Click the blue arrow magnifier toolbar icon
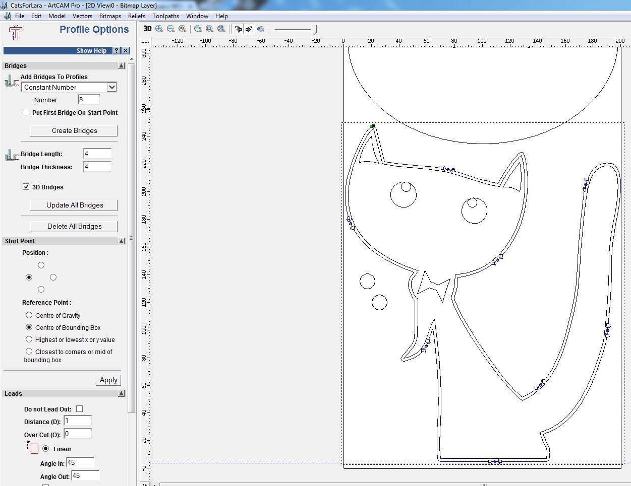The image size is (631, 486). 260,29
